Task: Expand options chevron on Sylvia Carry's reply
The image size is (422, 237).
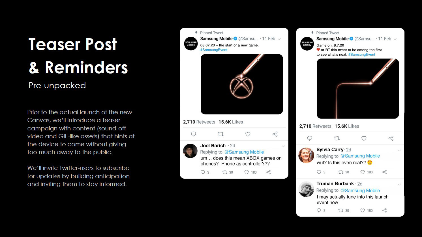Action: [x=399, y=150]
